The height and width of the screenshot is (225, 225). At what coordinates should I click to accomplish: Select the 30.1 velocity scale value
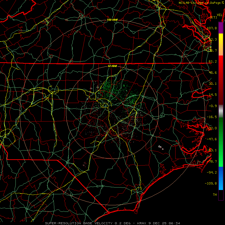[x=213, y=84]
